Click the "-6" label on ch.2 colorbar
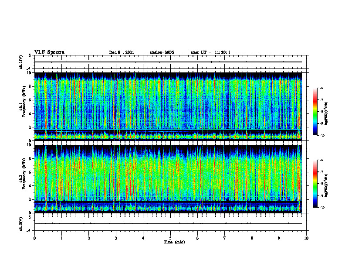This screenshot has height=267, width=345. pos(321,160)
